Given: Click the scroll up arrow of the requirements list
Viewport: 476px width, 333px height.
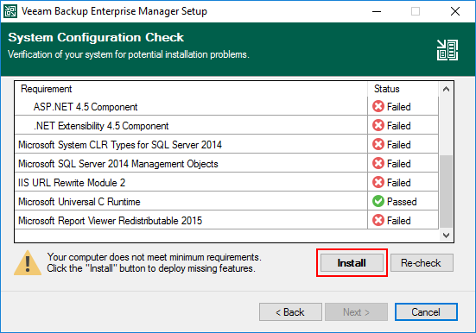Looking at the screenshot, I should click(446, 89).
